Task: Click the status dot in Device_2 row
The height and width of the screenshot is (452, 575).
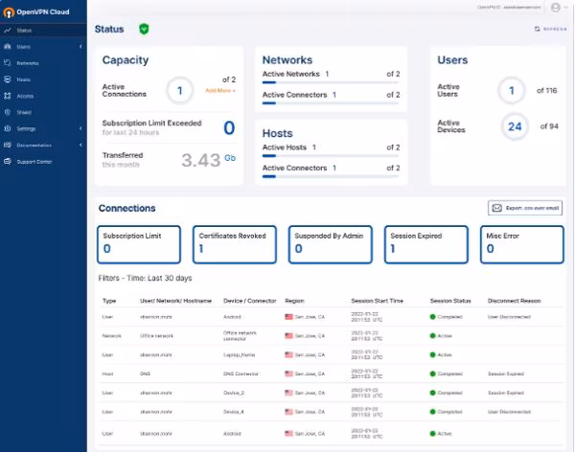Action: coord(433,393)
